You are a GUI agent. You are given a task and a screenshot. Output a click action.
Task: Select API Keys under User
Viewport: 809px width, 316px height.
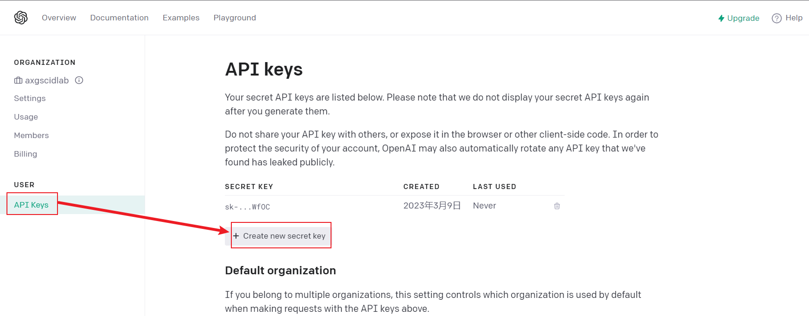point(31,205)
